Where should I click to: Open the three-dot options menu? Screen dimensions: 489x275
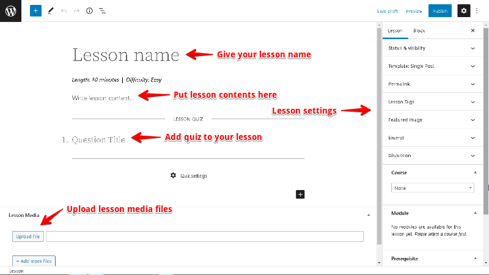477,11
